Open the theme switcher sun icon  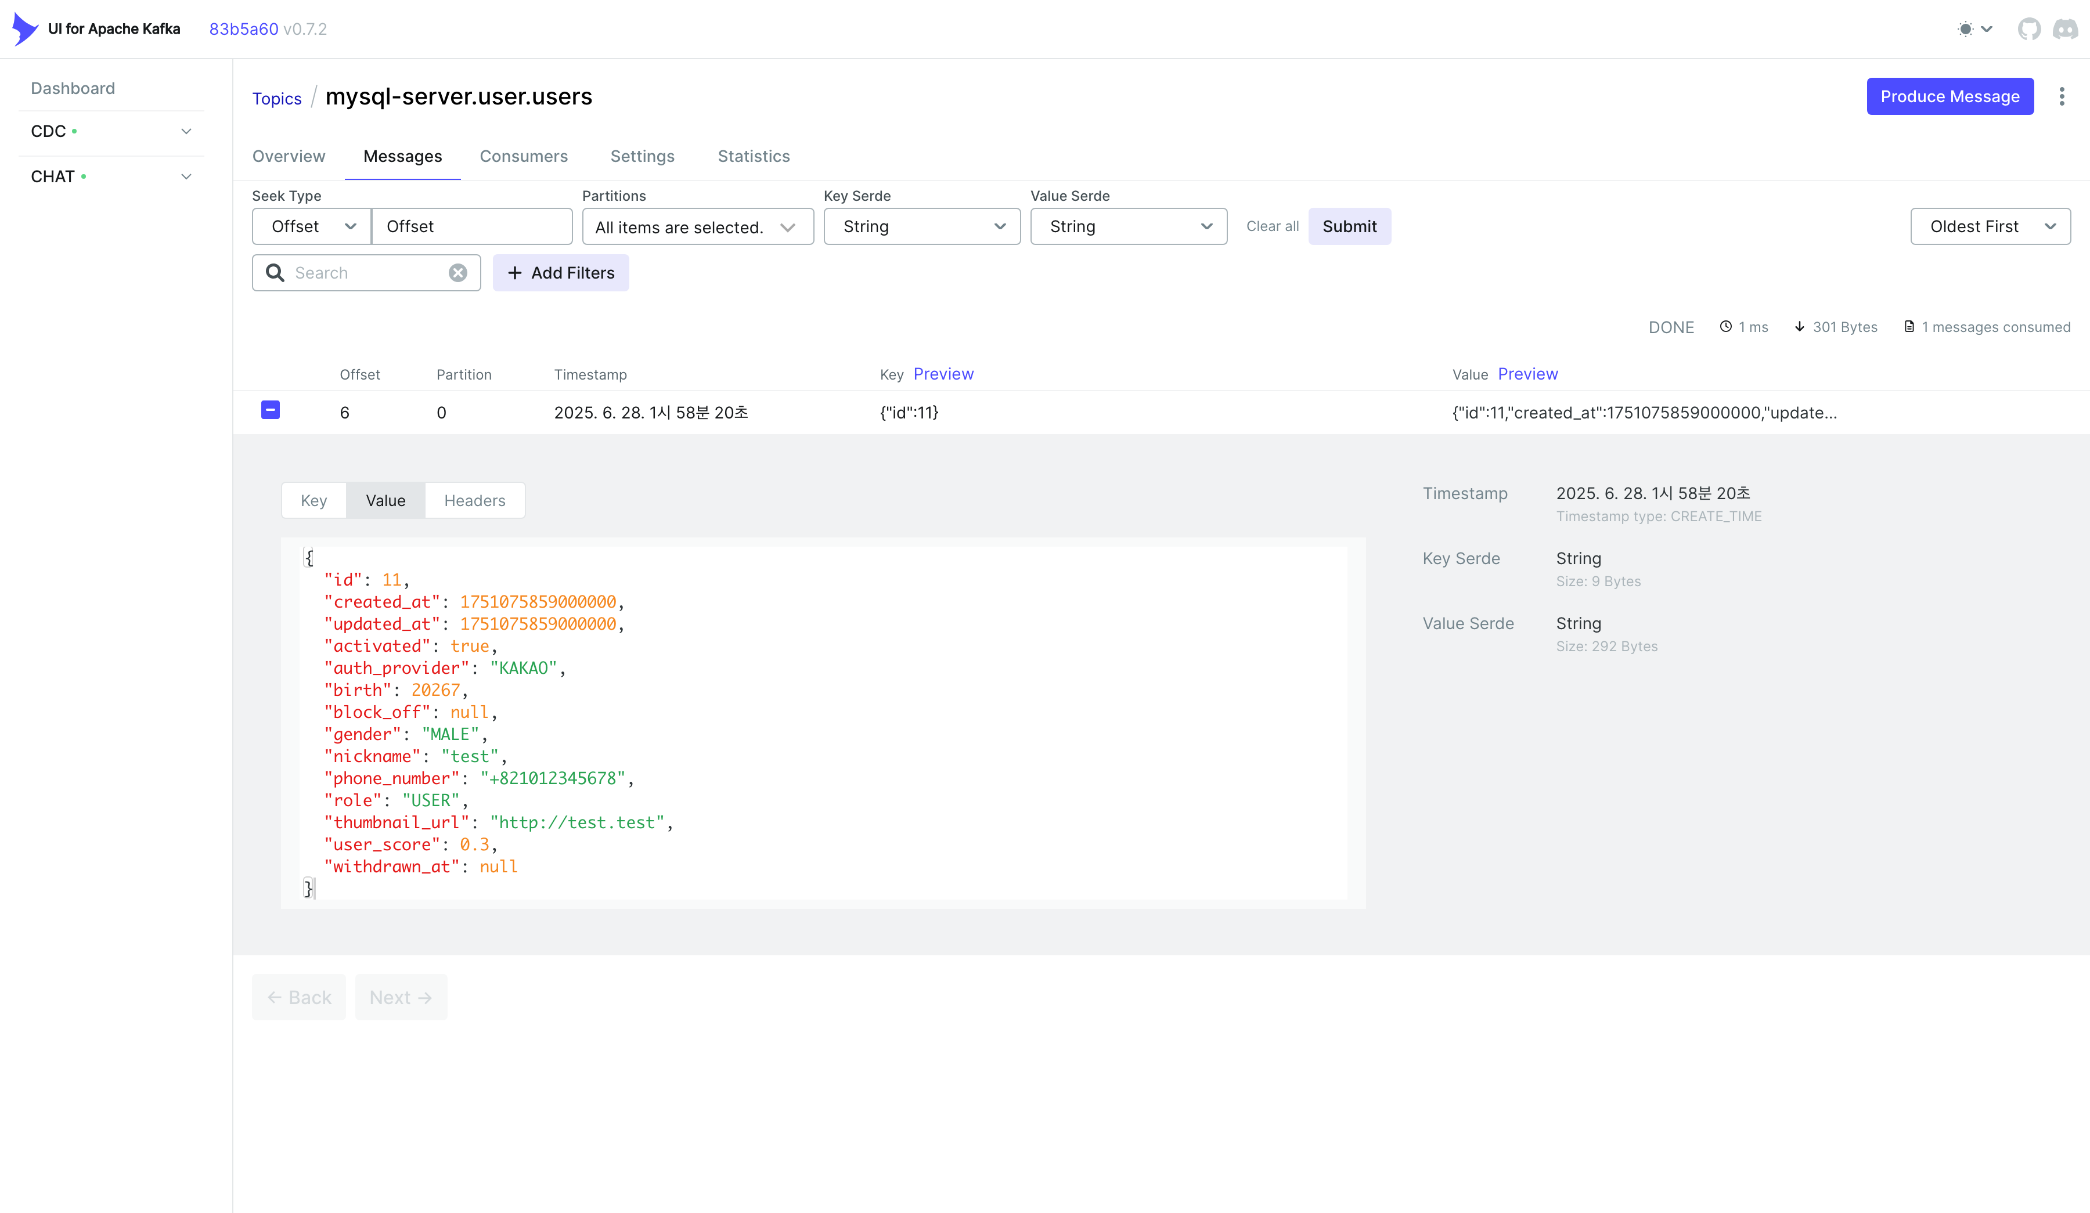click(1966, 29)
